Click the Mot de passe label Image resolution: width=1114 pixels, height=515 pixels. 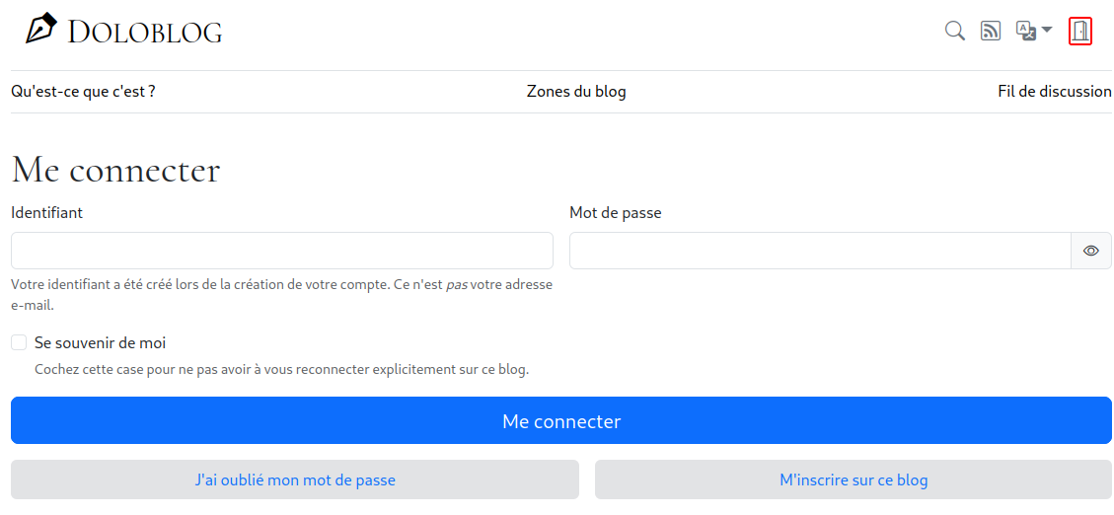coord(616,212)
